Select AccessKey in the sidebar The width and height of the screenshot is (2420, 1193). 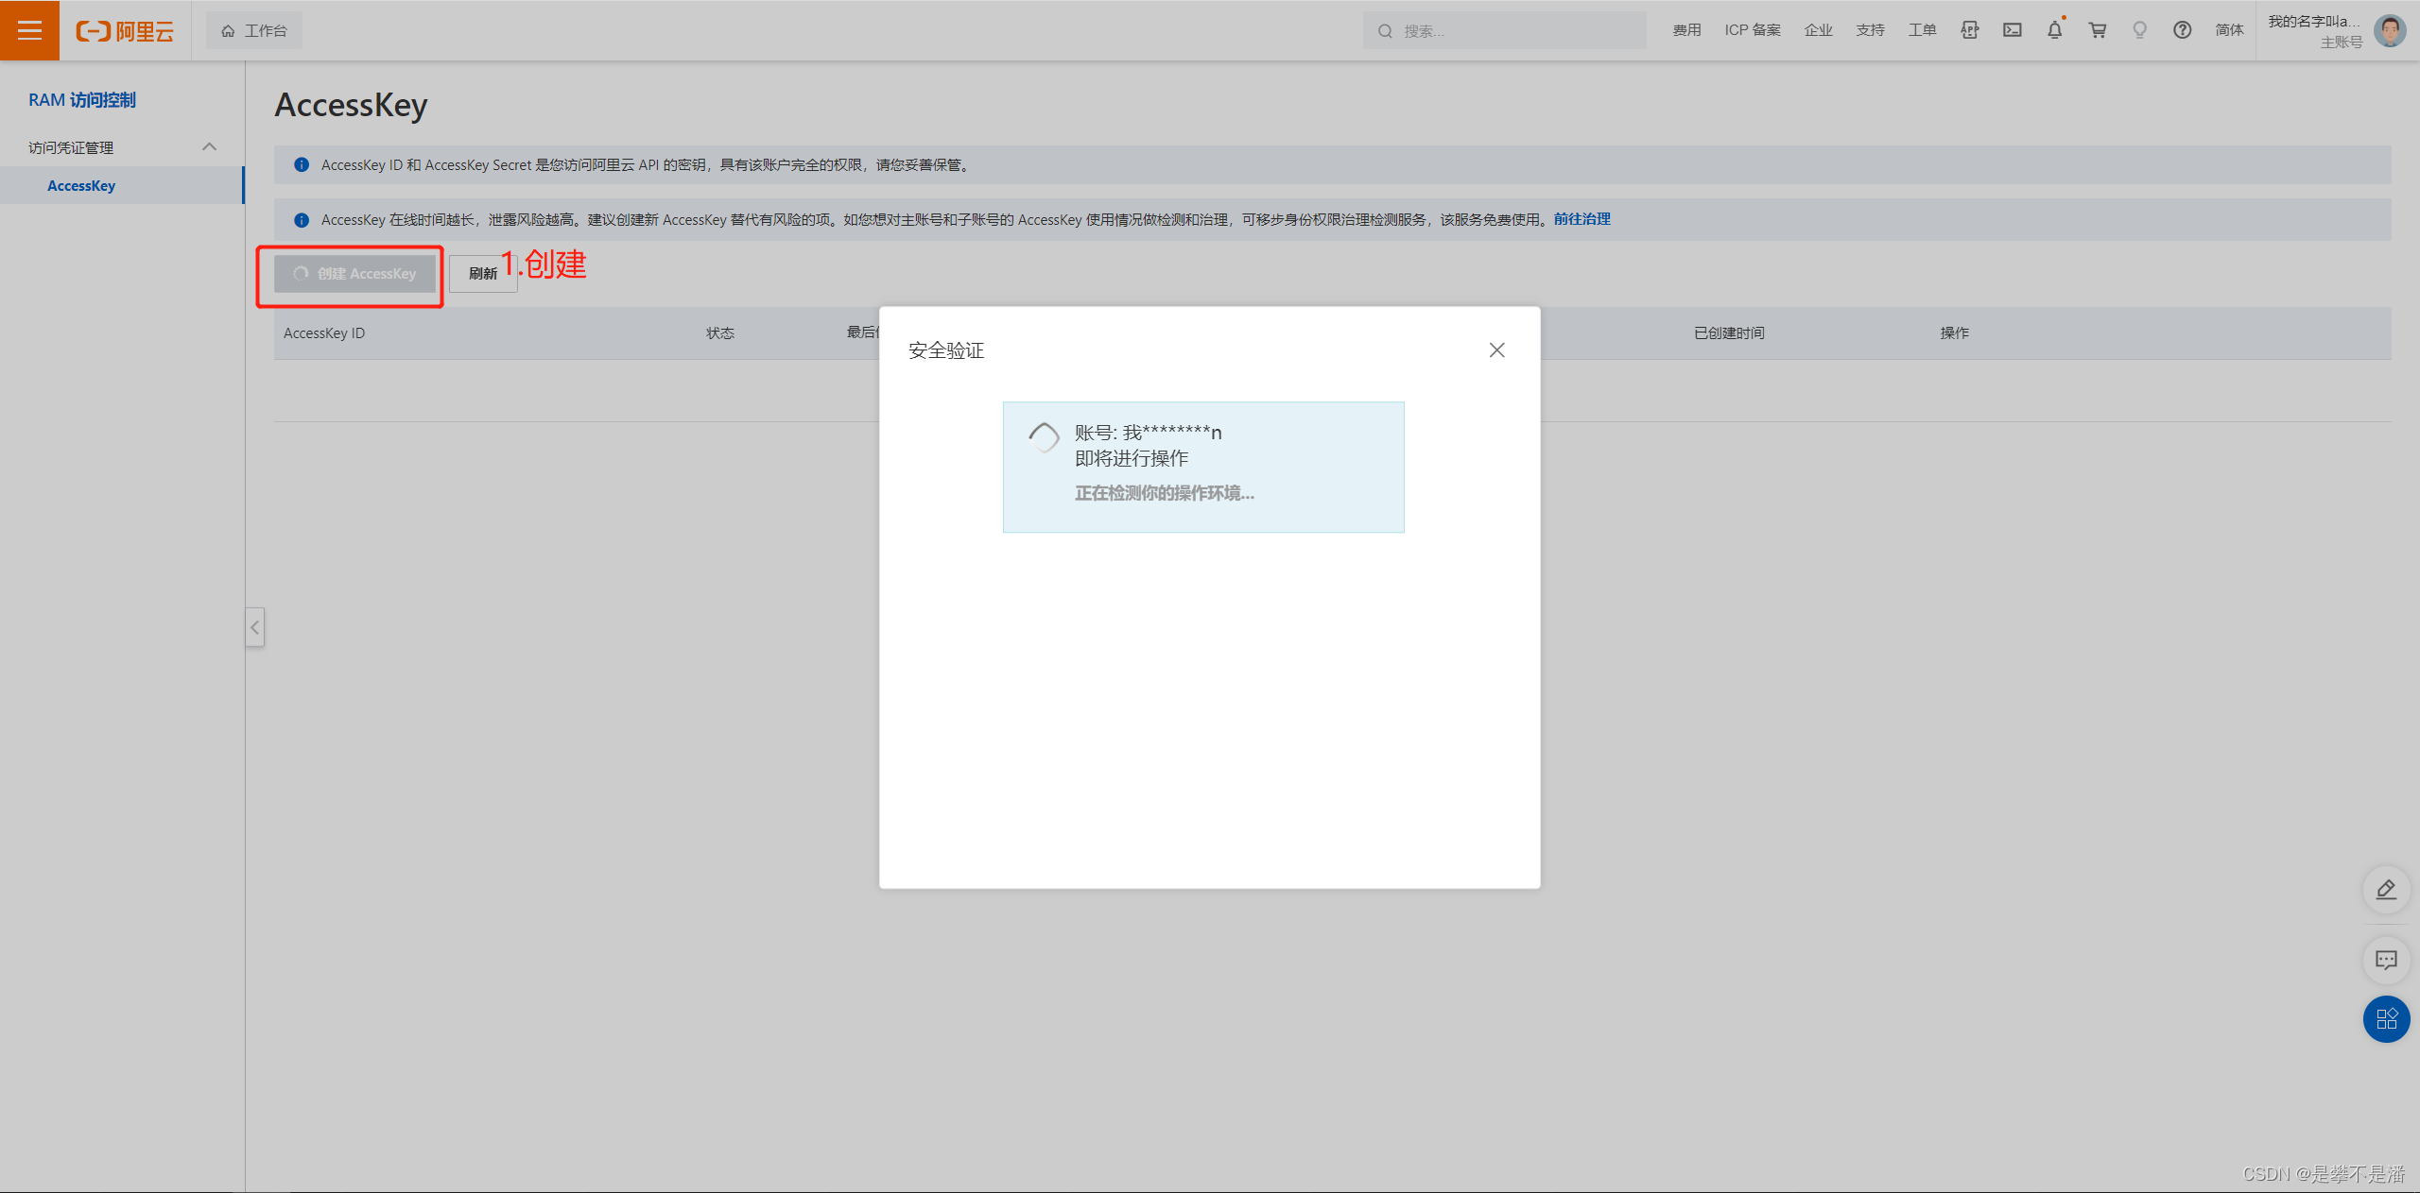coord(81,186)
